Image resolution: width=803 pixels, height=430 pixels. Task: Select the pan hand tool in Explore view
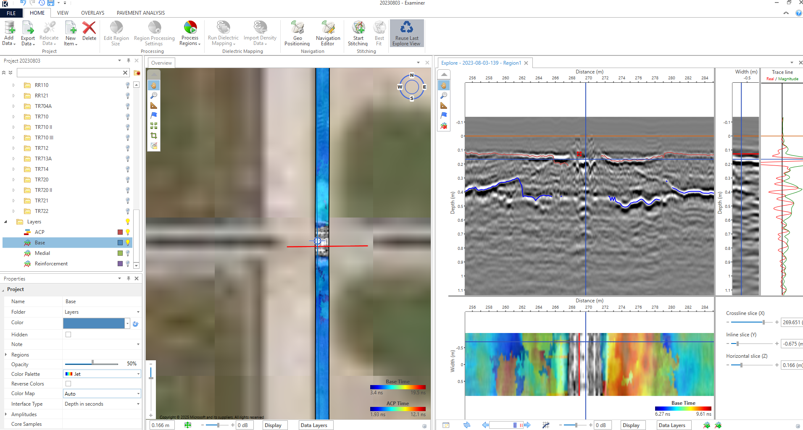(x=444, y=85)
